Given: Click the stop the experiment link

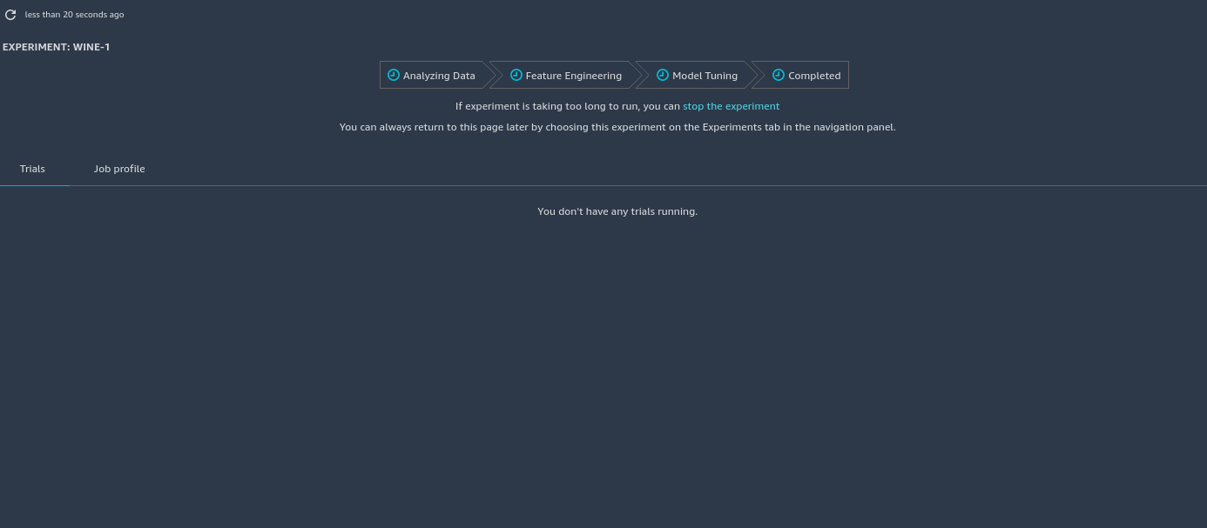Looking at the screenshot, I should [731, 106].
